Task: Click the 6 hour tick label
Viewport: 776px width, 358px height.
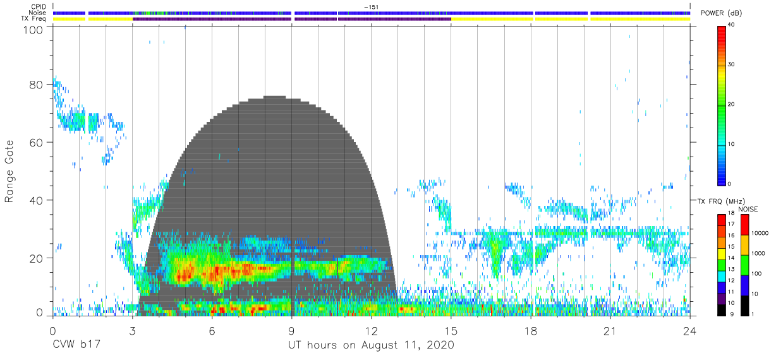Action: (x=212, y=331)
